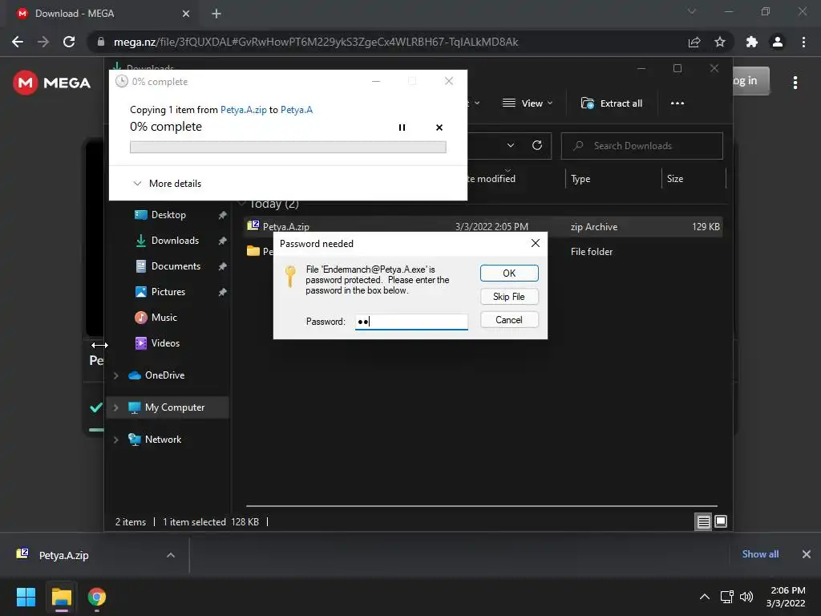Open the Windows Start menu
Image resolution: width=821 pixels, height=616 pixels.
[x=26, y=597]
